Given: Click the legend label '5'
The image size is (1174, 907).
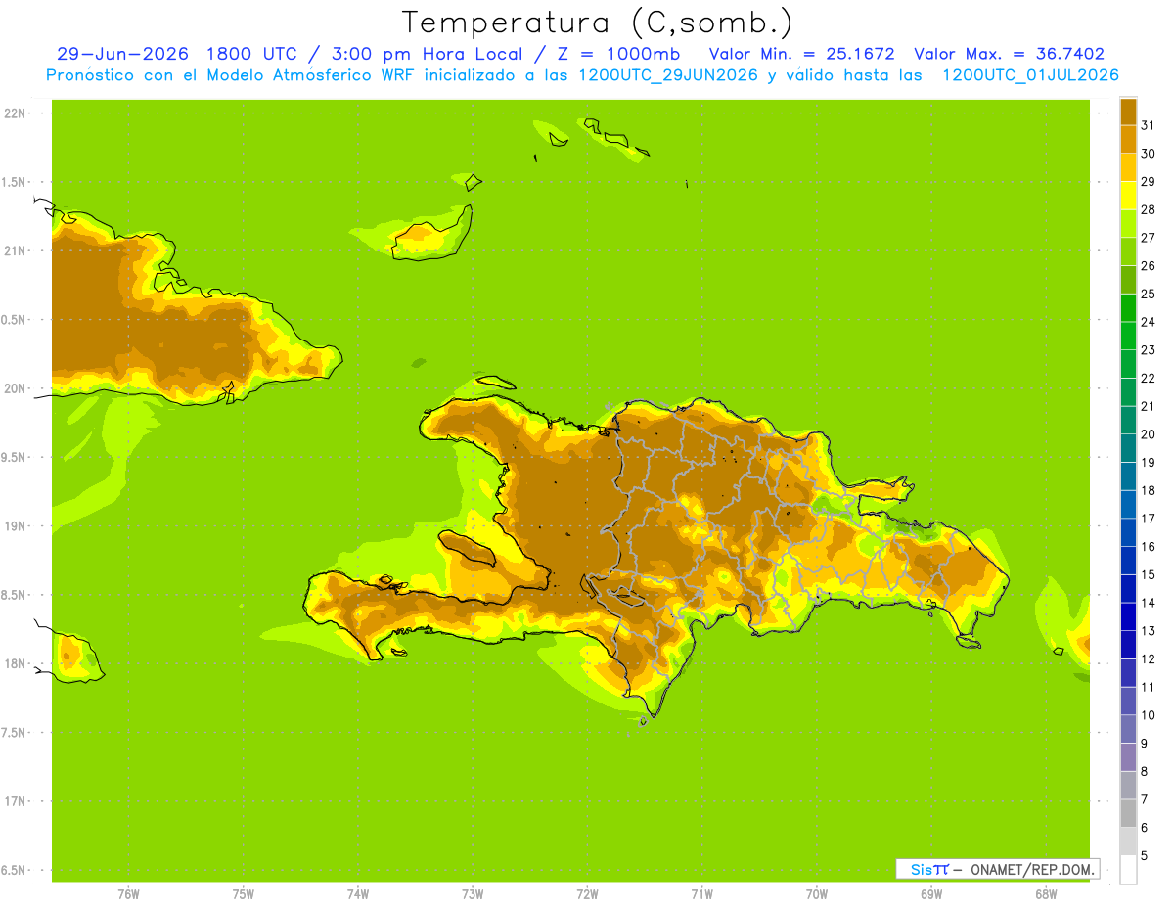Looking at the screenshot, I should click(1144, 855).
